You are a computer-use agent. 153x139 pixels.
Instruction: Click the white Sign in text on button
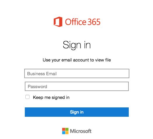coord(77,112)
